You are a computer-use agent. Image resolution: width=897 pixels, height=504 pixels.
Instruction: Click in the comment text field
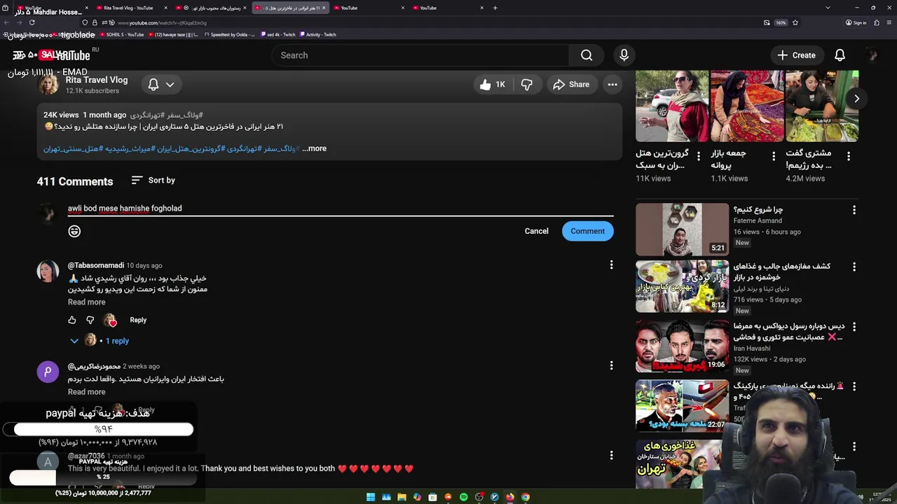pyautogui.click(x=340, y=209)
